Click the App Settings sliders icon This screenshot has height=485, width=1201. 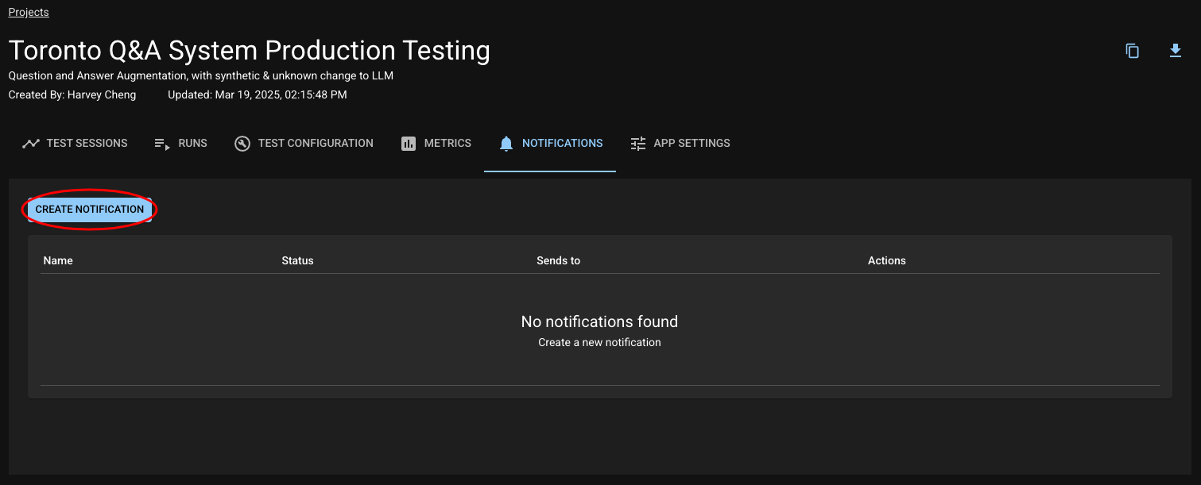[638, 144]
